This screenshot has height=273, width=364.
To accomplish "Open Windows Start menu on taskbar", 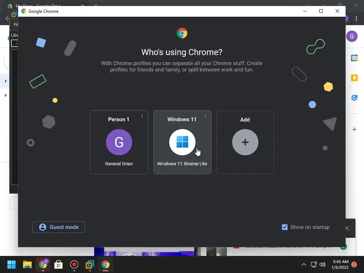I will pyautogui.click(x=11, y=264).
